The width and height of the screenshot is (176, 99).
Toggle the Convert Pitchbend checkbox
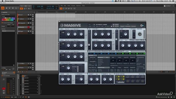tap(2, 23)
